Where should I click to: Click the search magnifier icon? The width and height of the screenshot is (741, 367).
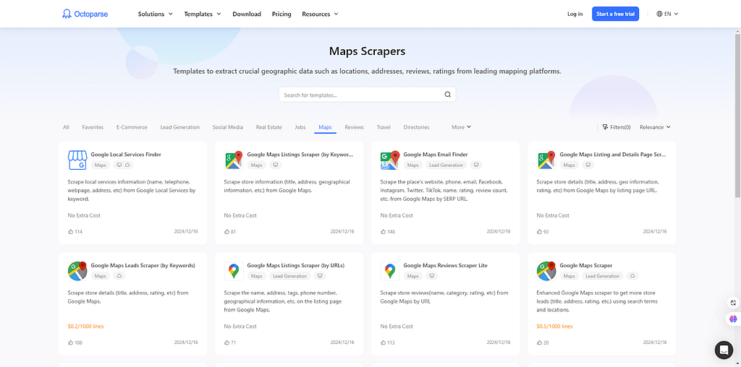click(447, 95)
